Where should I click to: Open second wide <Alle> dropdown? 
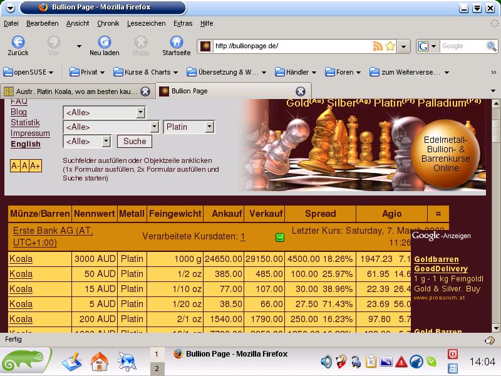coord(111,127)
